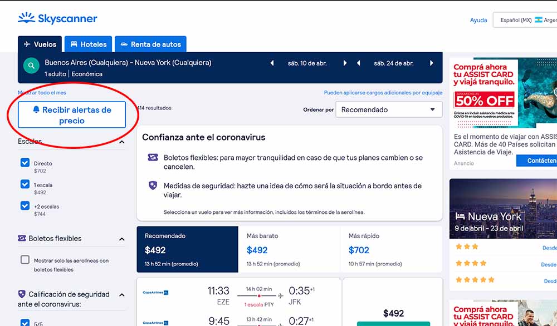Click the Boletos flexibles filter icon
This screenshot has width=557, height=326.
point(22,238)
